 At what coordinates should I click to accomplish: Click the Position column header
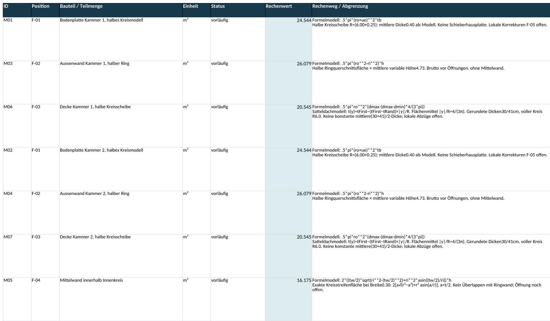pos(45,10)
